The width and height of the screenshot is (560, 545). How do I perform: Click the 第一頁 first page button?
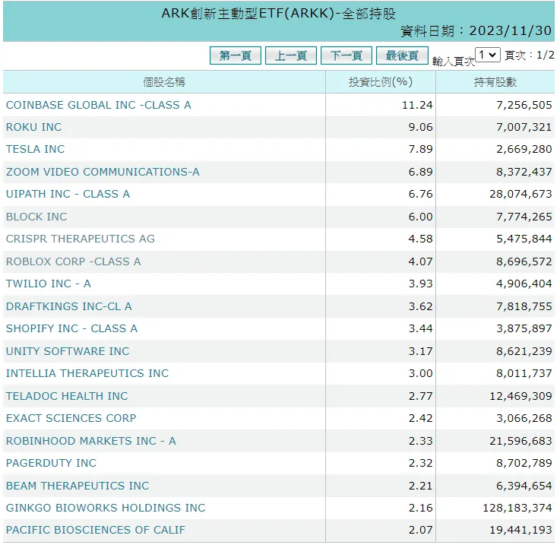pyautogui.click(x=236, y=55)
